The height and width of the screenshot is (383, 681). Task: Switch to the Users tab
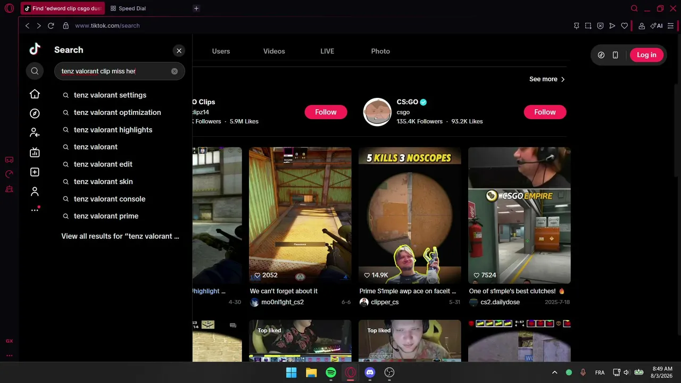point(221,51)
